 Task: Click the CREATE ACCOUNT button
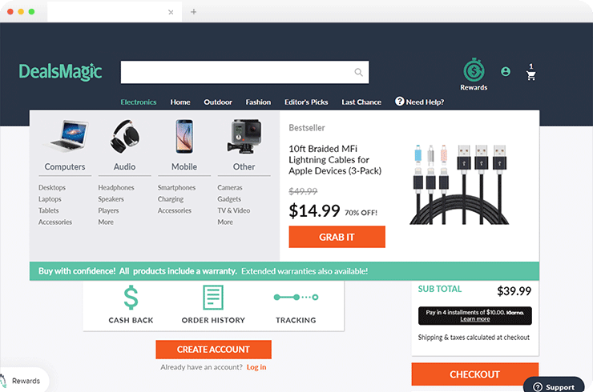[x=213, y=350]
